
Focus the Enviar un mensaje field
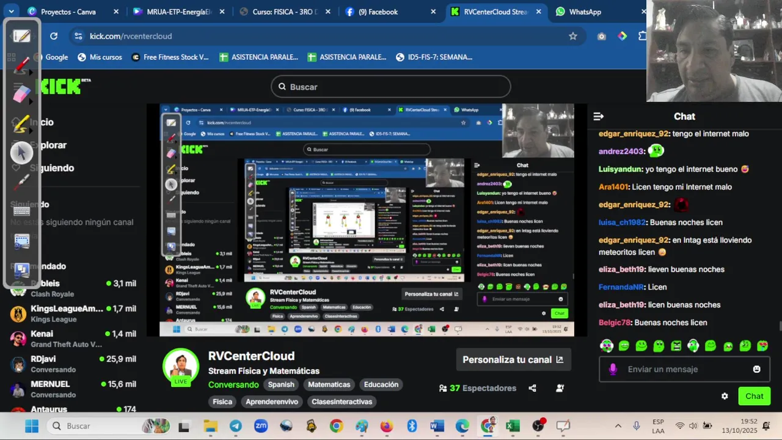[x=684, y=369]
